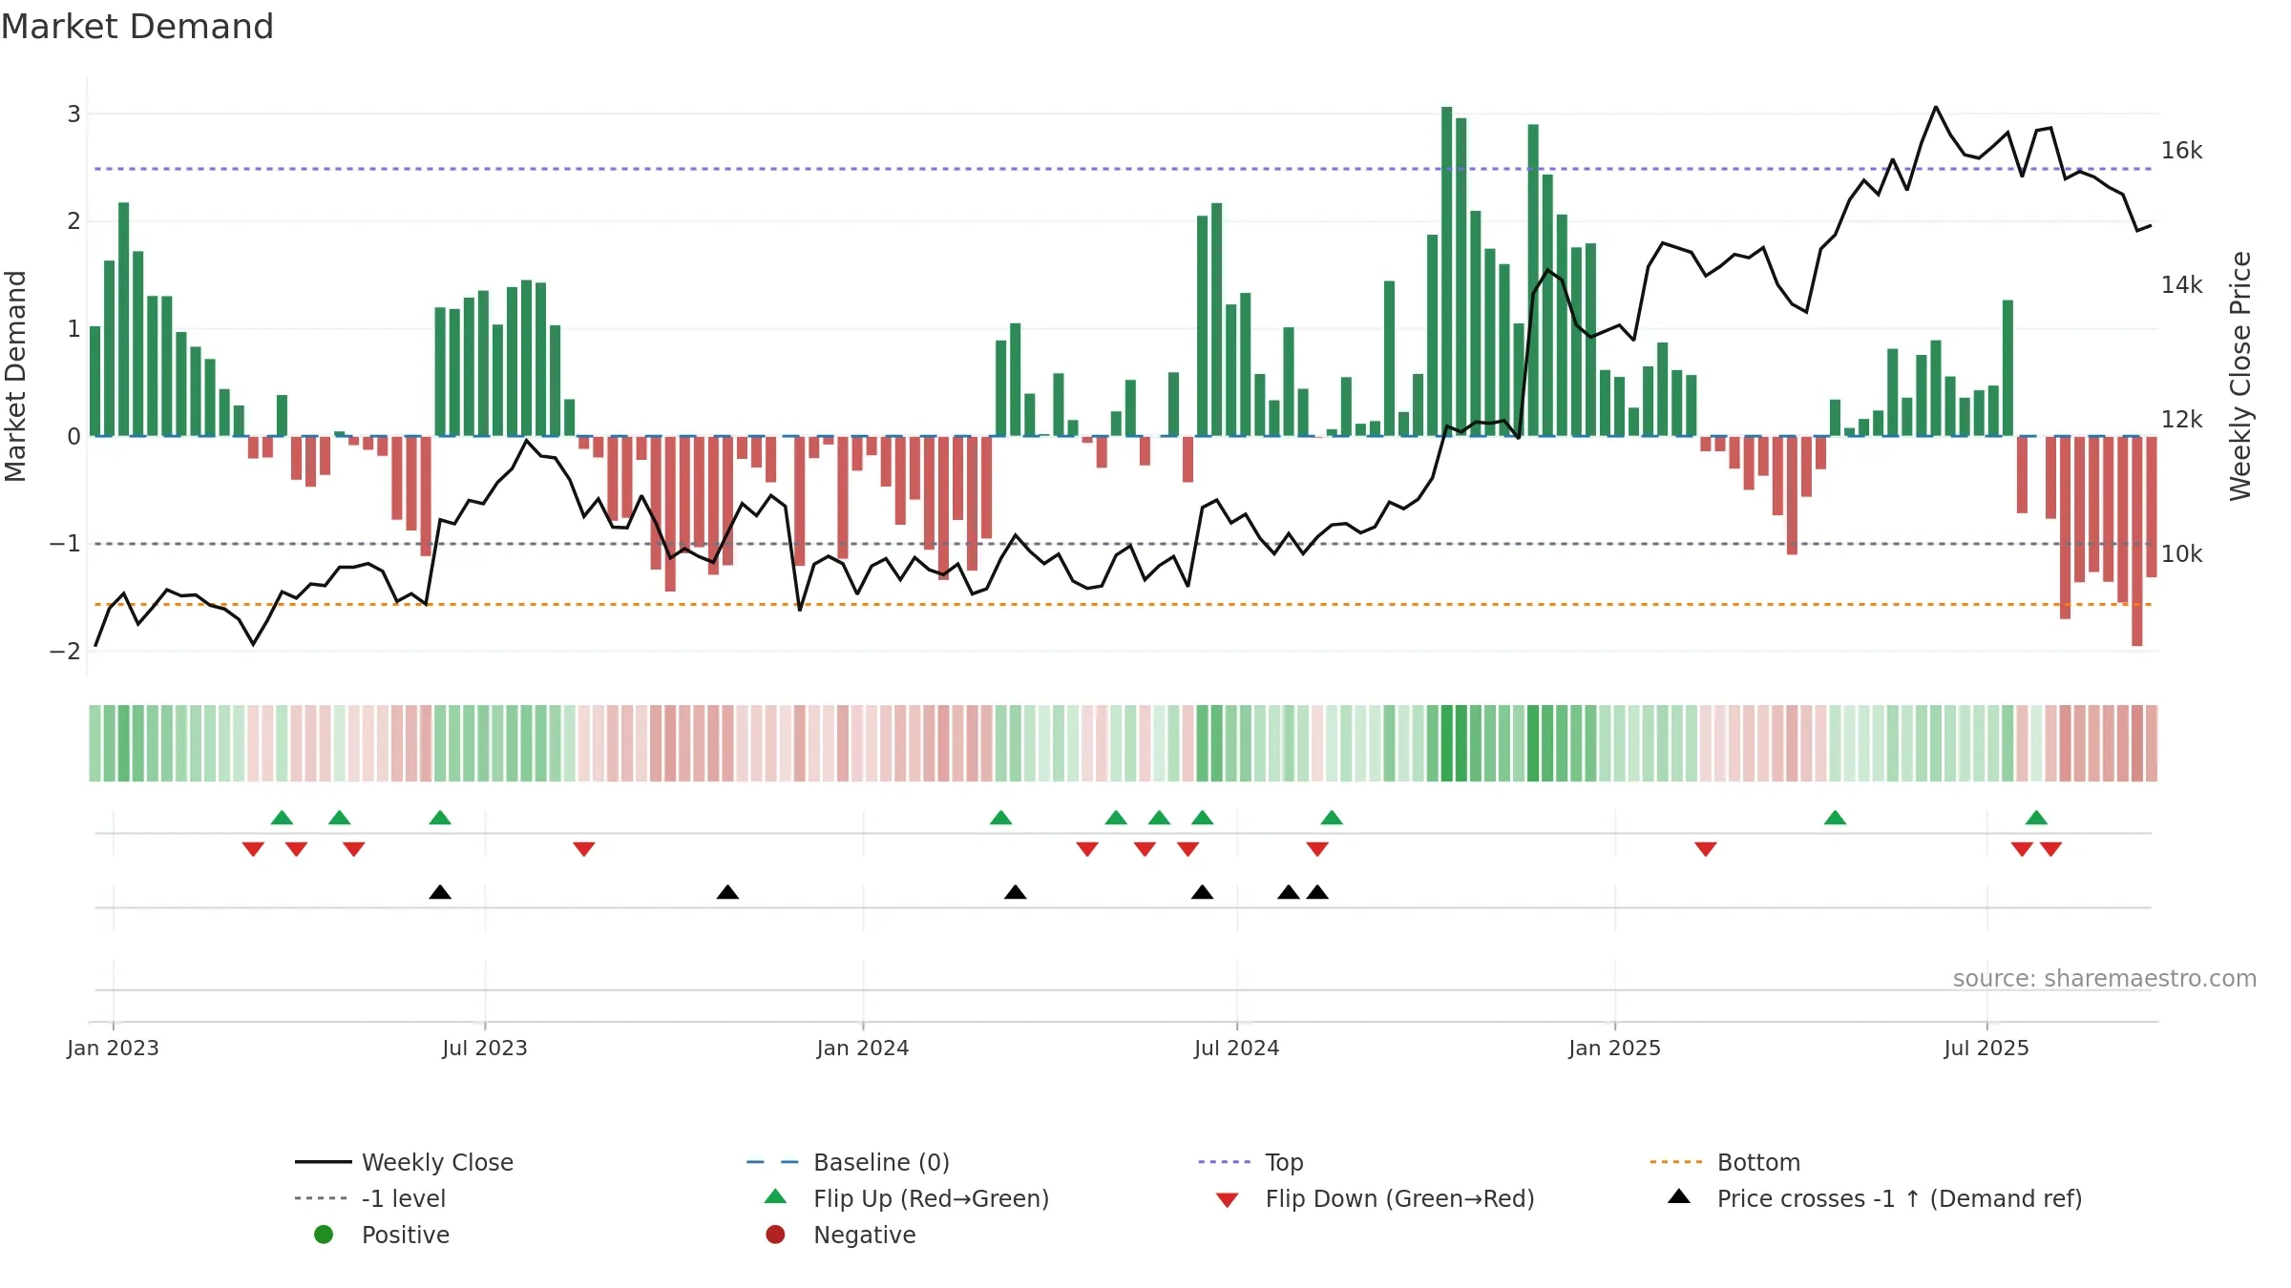Click the black Price crosses legend triangle

(1679, 1196)
